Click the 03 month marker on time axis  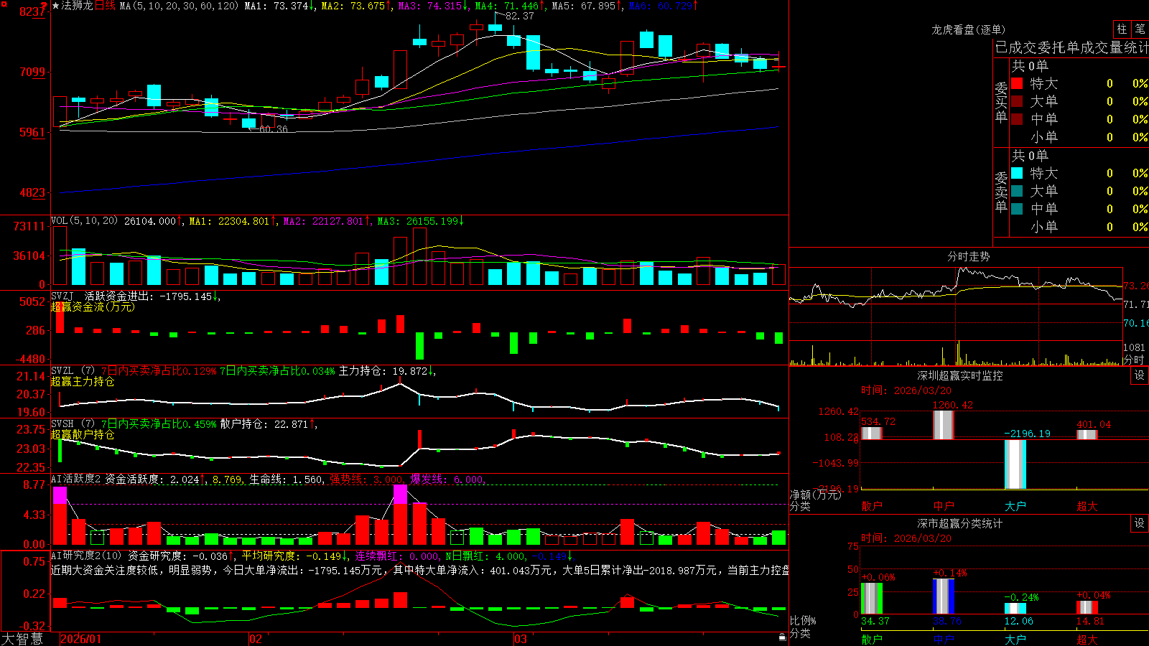click(x=521, y=639)
